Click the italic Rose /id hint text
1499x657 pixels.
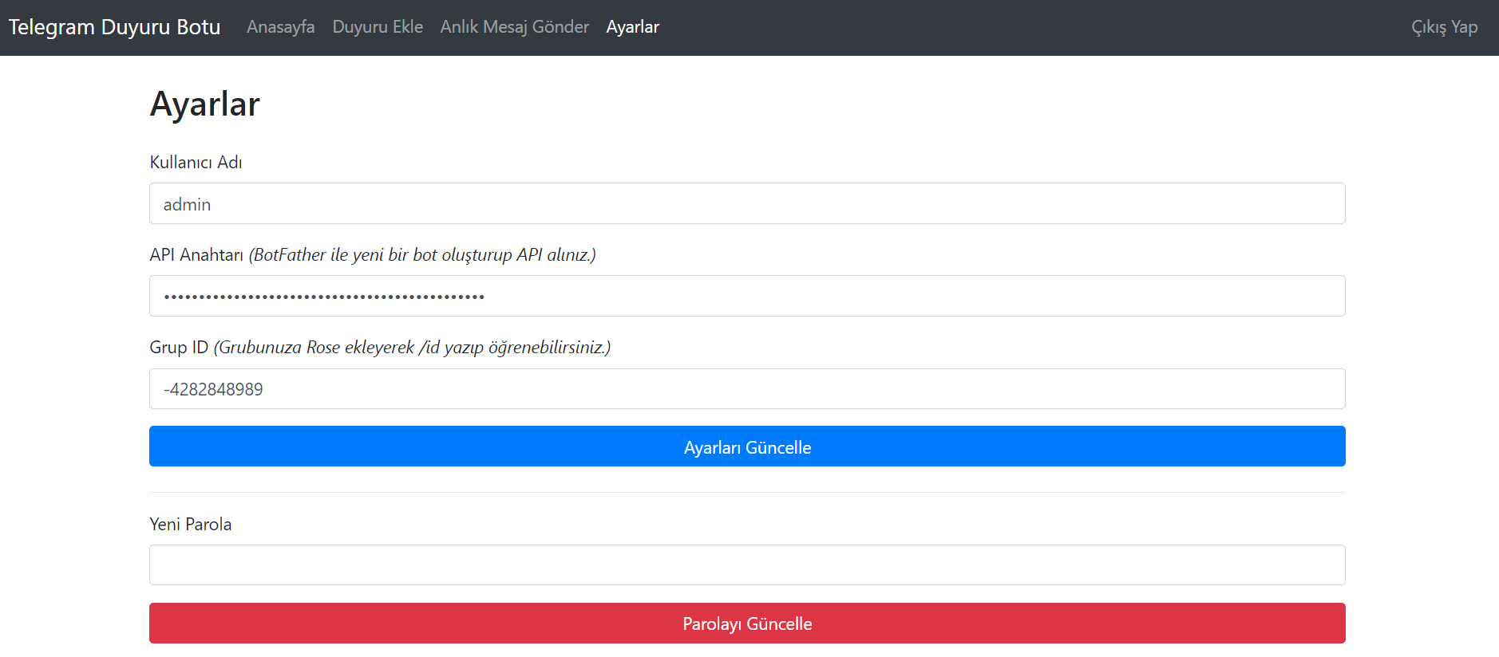pos(412,348)
